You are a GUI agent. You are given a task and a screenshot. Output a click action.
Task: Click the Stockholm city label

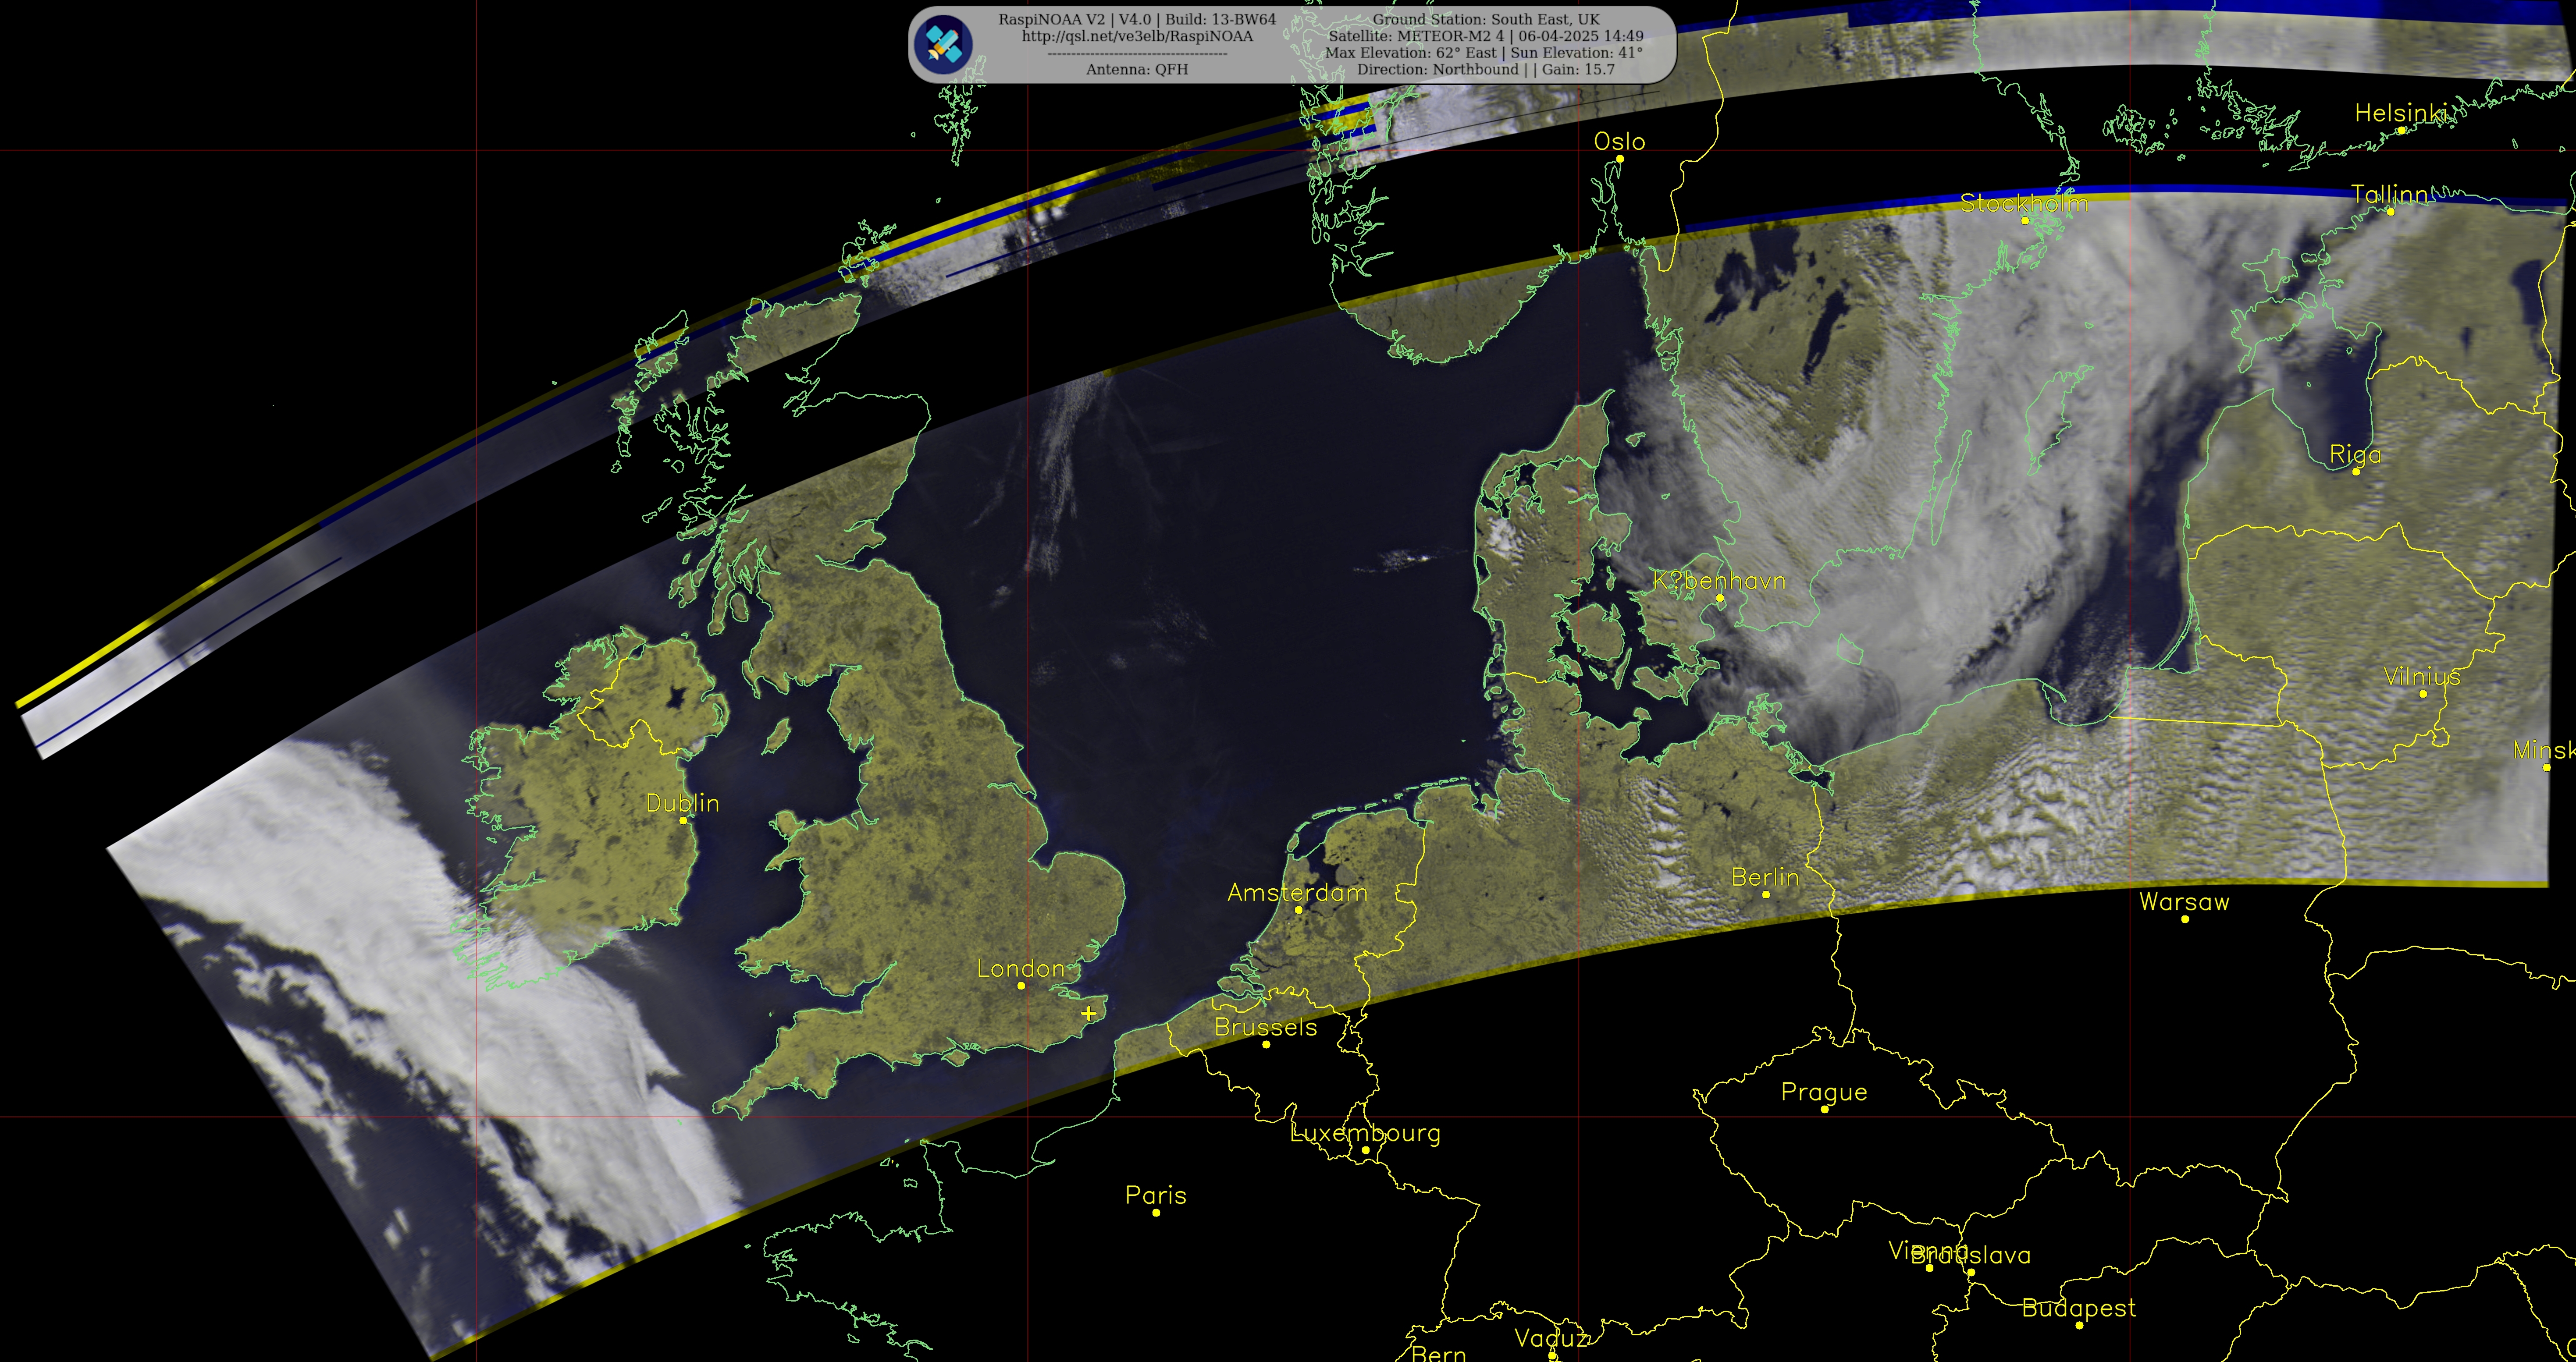point(2024,204)
